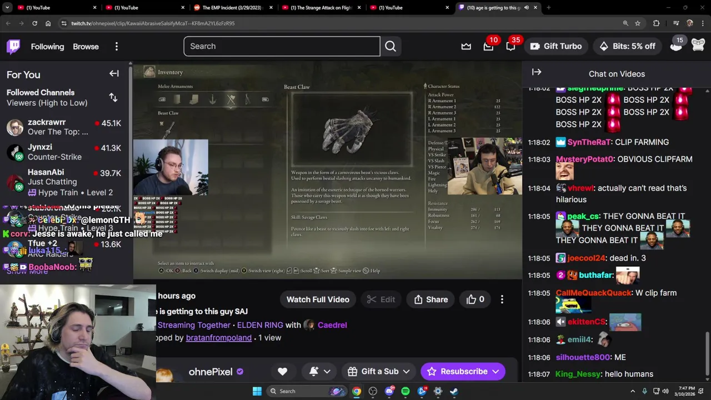Image resolution: width=711 pixels, height=400 pixels.
Task: Like the clip with thumbs-up
Action: [475, 299]
